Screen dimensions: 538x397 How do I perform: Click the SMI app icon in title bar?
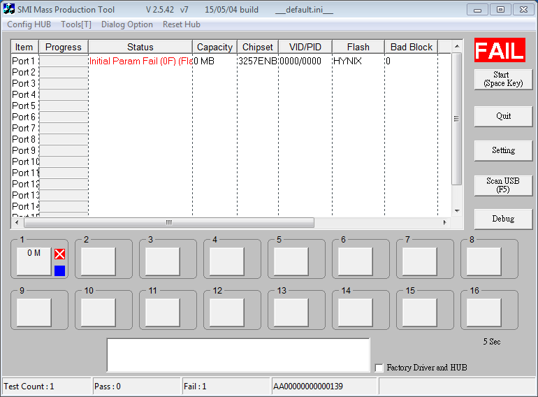[9, 8]
